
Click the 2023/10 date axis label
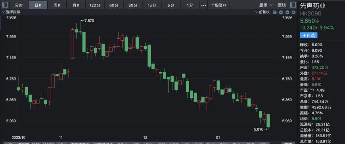(19, 137)
